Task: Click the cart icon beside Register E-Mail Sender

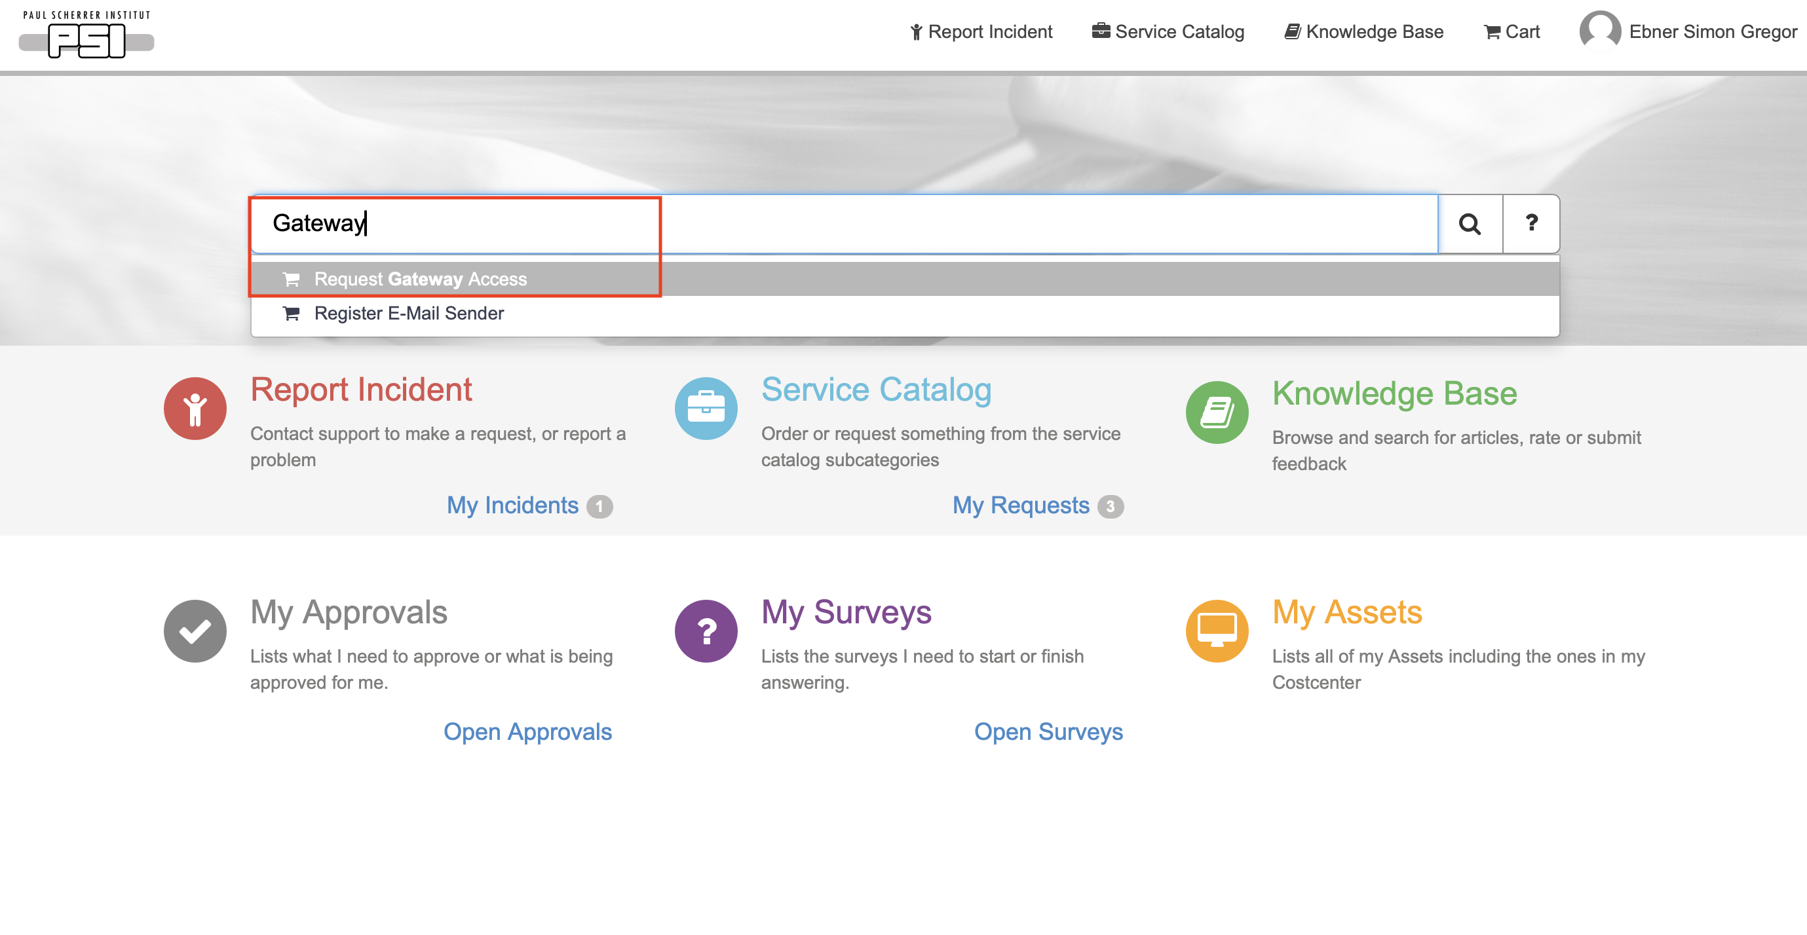Action: [x=291, y=313]
